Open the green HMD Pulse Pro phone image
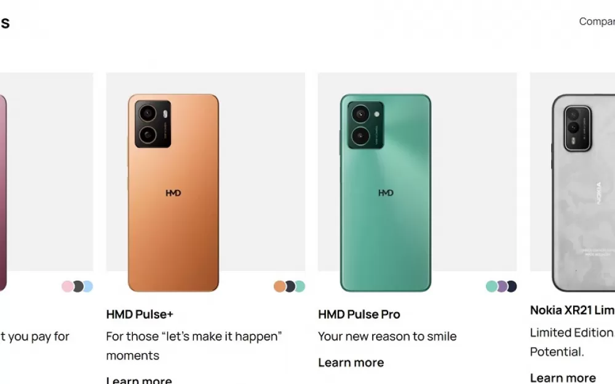615x384 pixels. [x=386, y=193]
